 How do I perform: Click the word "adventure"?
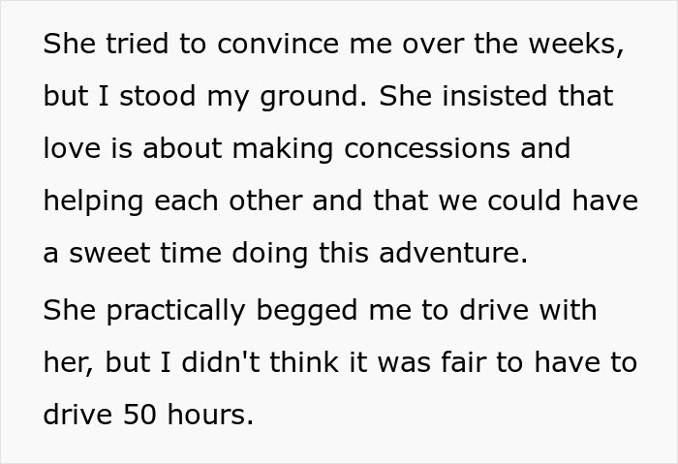(454, 254)
